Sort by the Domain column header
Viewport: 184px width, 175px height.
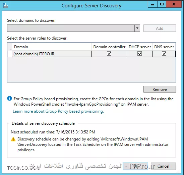click(52, 47)
